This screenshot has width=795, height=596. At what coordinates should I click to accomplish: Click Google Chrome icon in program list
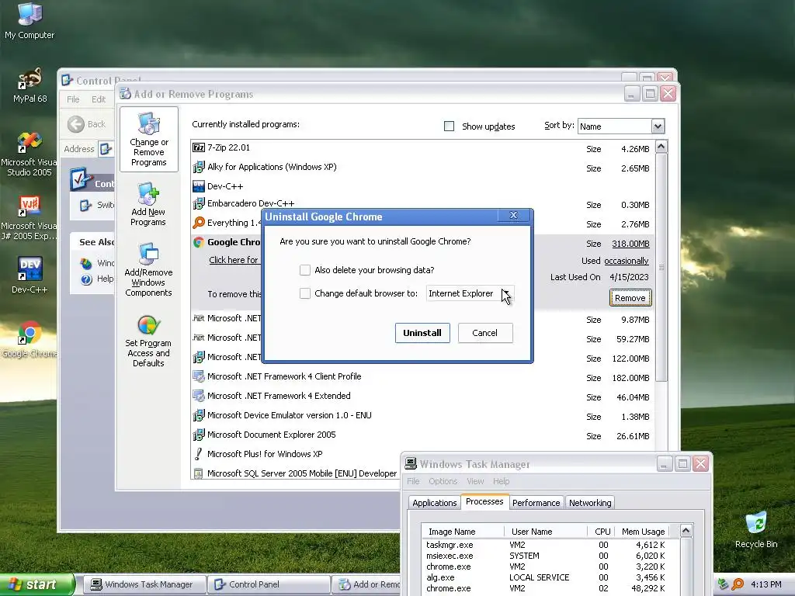point(199,242)
